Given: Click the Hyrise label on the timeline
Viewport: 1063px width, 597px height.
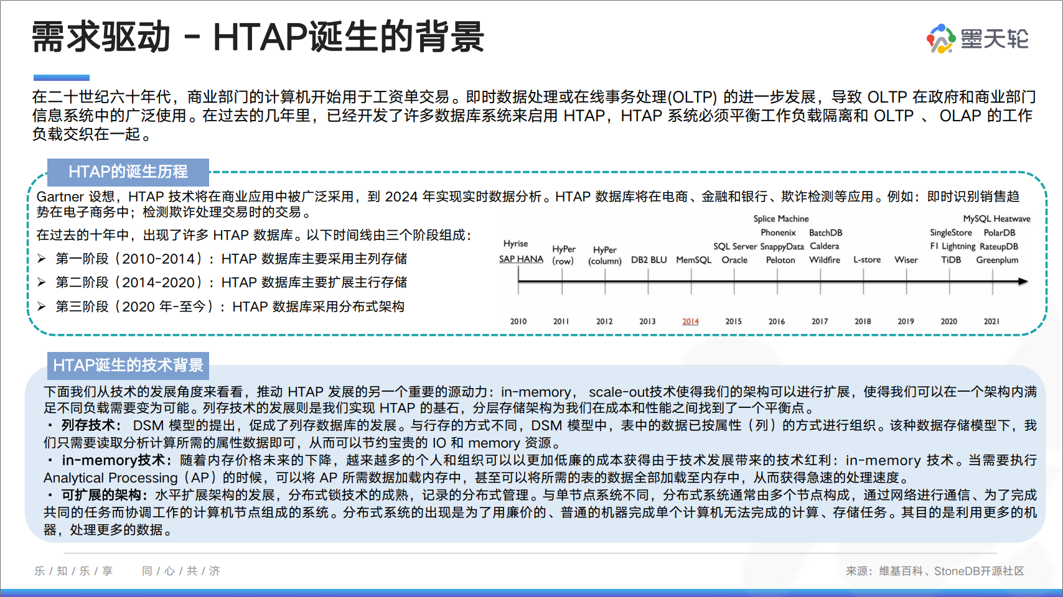Looking at the screenshot, I should tap(516, 244).
